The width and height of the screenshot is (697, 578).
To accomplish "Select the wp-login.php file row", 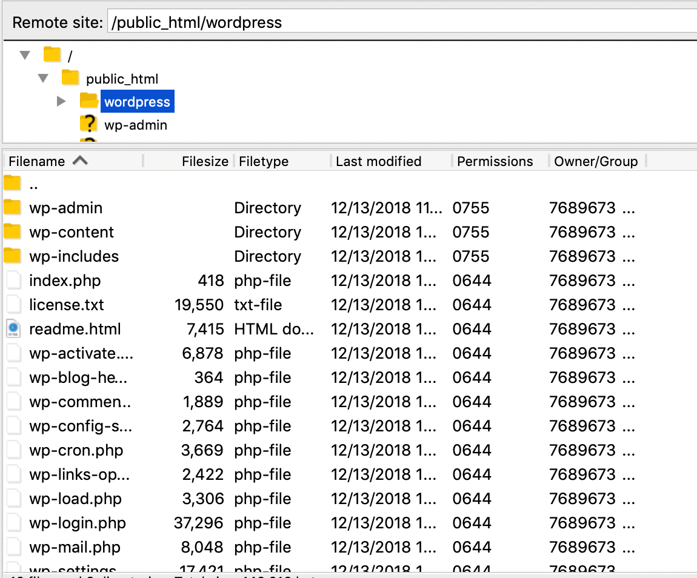I will click(x=77, y=523).
